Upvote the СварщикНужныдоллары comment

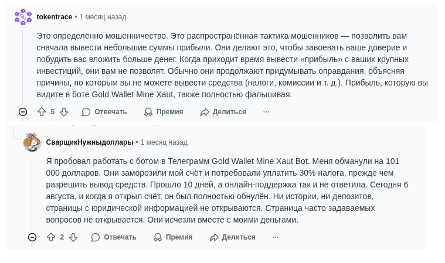(x=51, y=237)
